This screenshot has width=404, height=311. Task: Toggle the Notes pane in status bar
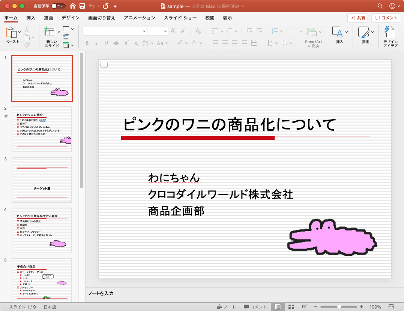coord(227,307)
